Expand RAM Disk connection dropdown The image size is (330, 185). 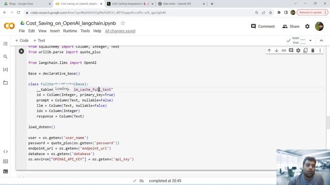[310, 41]
